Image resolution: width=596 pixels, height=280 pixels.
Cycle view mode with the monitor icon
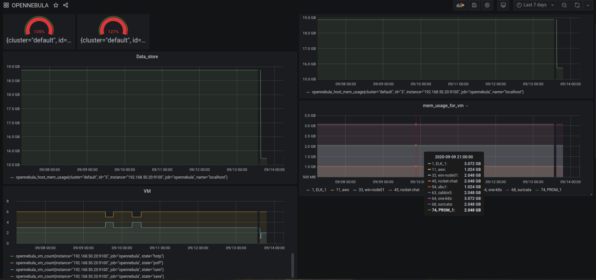503,5
